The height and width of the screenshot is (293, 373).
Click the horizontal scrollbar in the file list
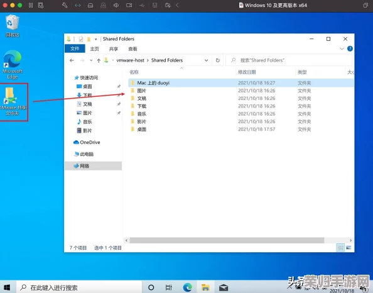coord(227,240)
